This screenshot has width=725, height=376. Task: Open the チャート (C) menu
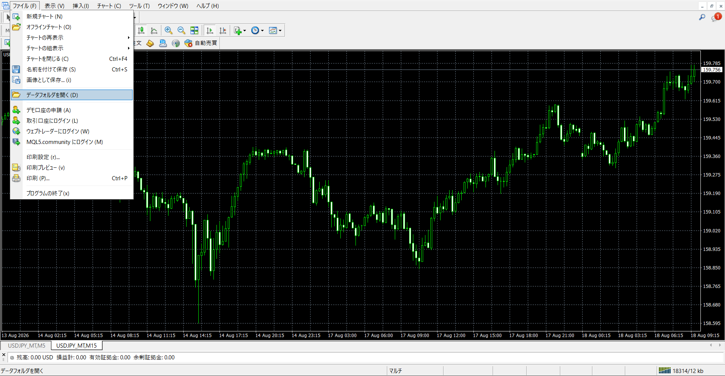click(109, 6)
